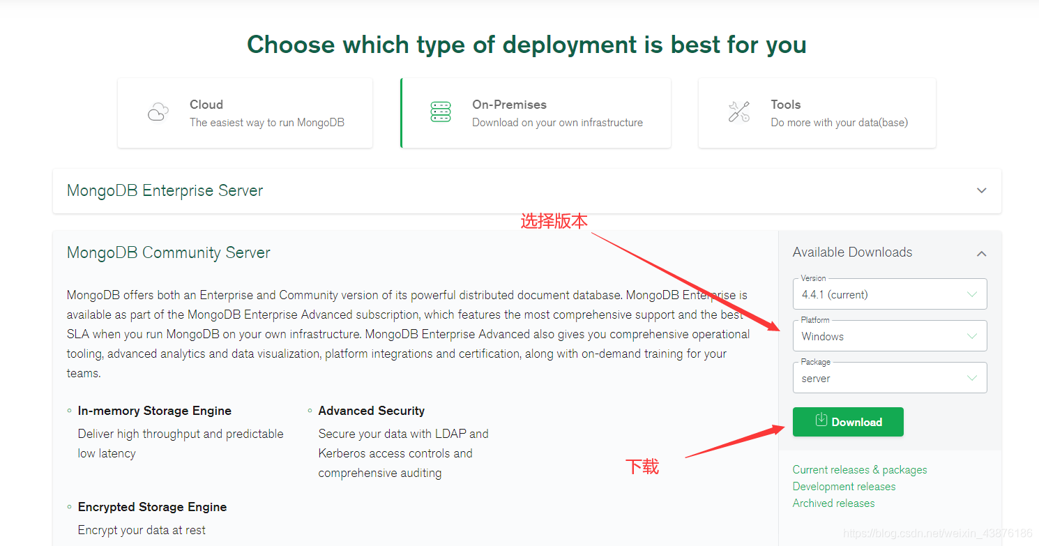Open the Archived releases link
This screenshot has width=1039, height=546.
pos(833,503)
